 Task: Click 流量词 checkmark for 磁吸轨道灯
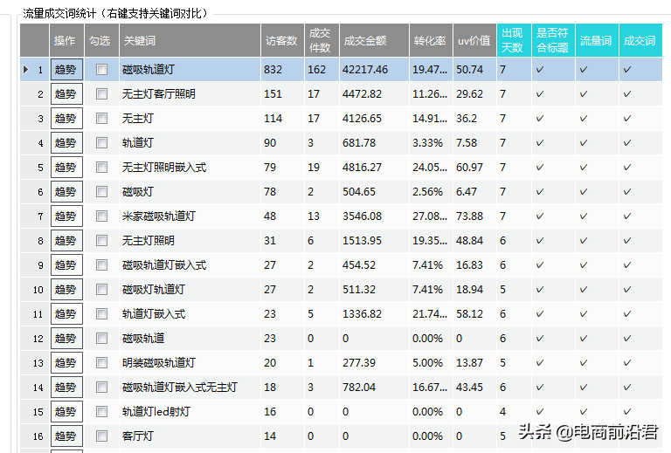pyautogui.click(x=584, y=69)
